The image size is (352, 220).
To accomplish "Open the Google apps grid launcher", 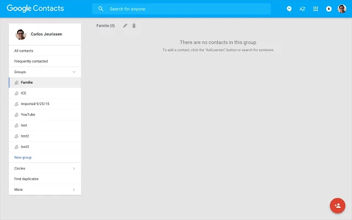I will point(316,9).
